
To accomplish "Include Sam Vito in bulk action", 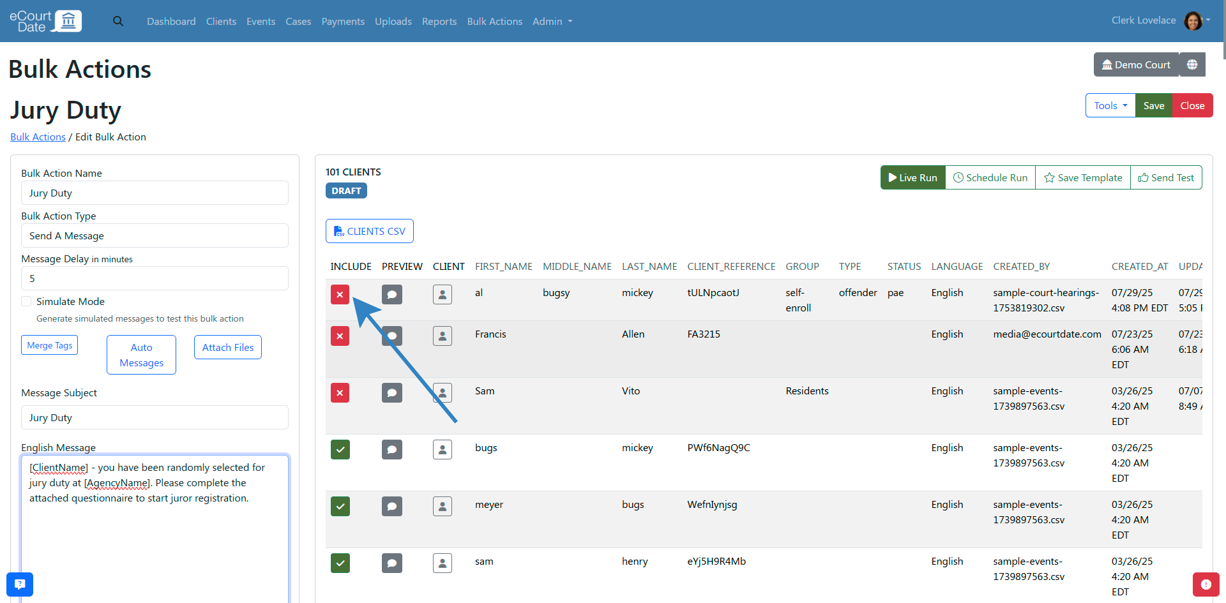I will coord(340,392).
